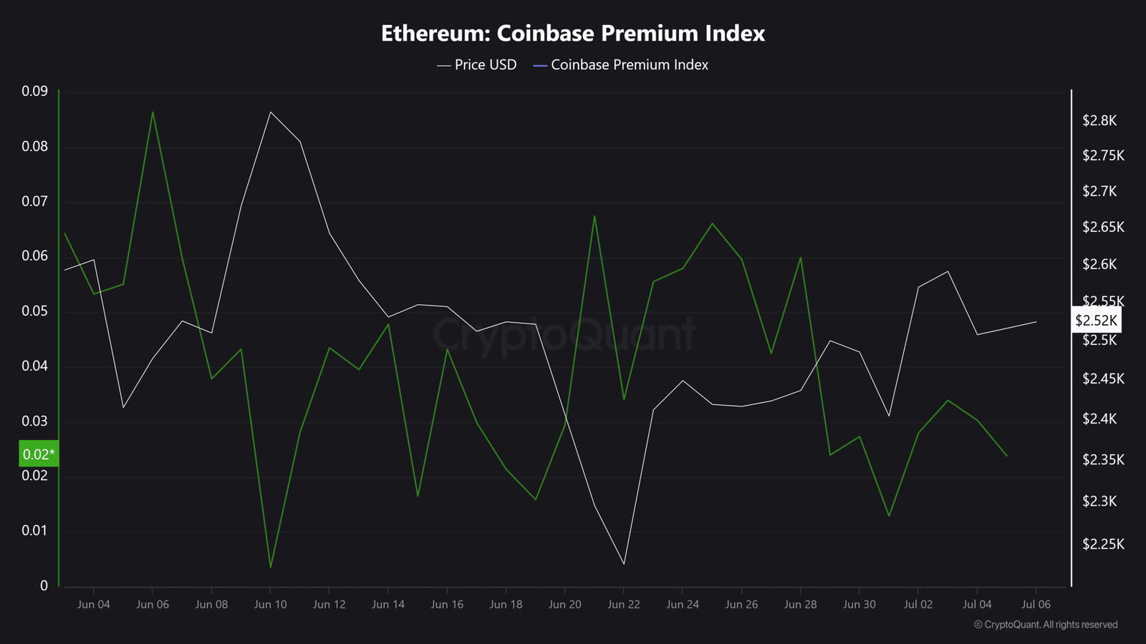The image size is (1146, 644).
Task: Click the Jun 16 date tick label
Action: click(x=447, y=605)
